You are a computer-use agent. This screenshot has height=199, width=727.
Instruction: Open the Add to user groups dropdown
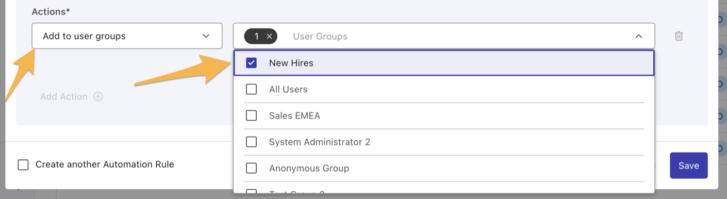pos(127,36)
